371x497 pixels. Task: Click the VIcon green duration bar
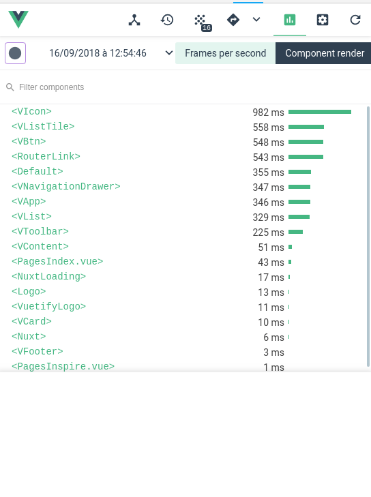click(320, 112)
